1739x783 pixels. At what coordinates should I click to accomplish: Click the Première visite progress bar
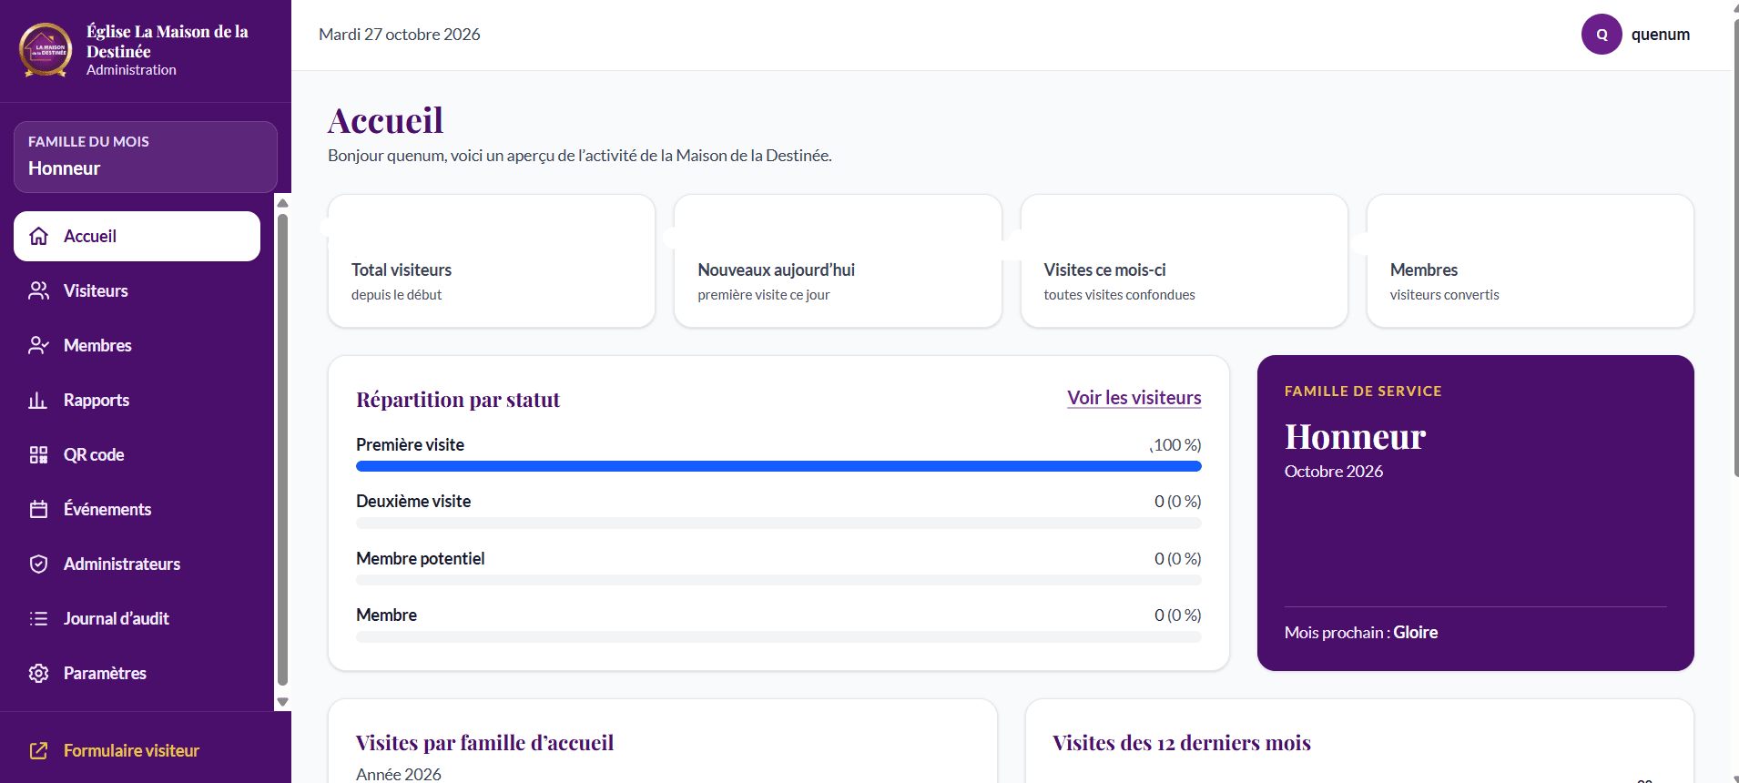778,466
